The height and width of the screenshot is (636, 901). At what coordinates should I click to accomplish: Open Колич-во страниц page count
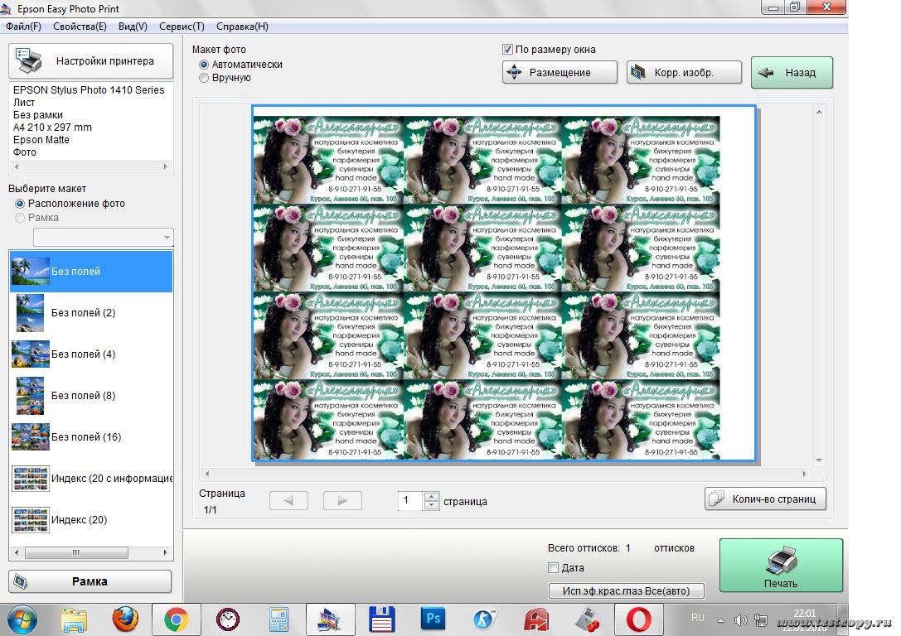765,499
